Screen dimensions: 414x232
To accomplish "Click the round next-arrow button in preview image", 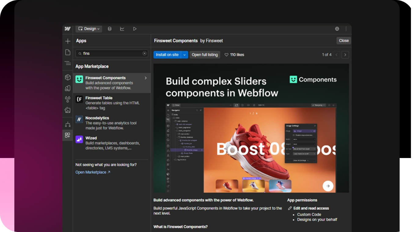I will [x=328, y=186].
